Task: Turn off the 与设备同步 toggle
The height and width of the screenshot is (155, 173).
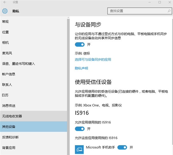Action: [x=80, y=44]
